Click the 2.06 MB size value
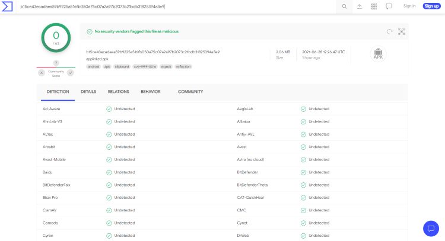 pyautogui.click(x=283, y=52)
